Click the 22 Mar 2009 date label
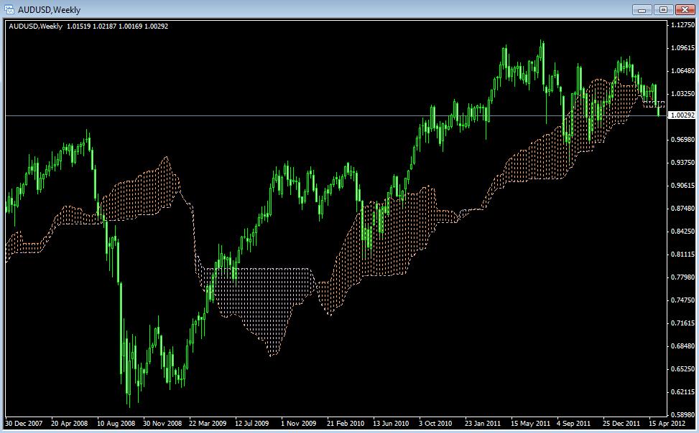Screen dimensions: 699x433 tap(208, 423)
